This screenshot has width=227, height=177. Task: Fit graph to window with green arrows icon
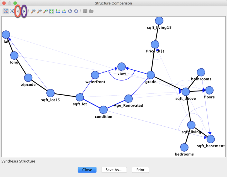pos(52,11)
